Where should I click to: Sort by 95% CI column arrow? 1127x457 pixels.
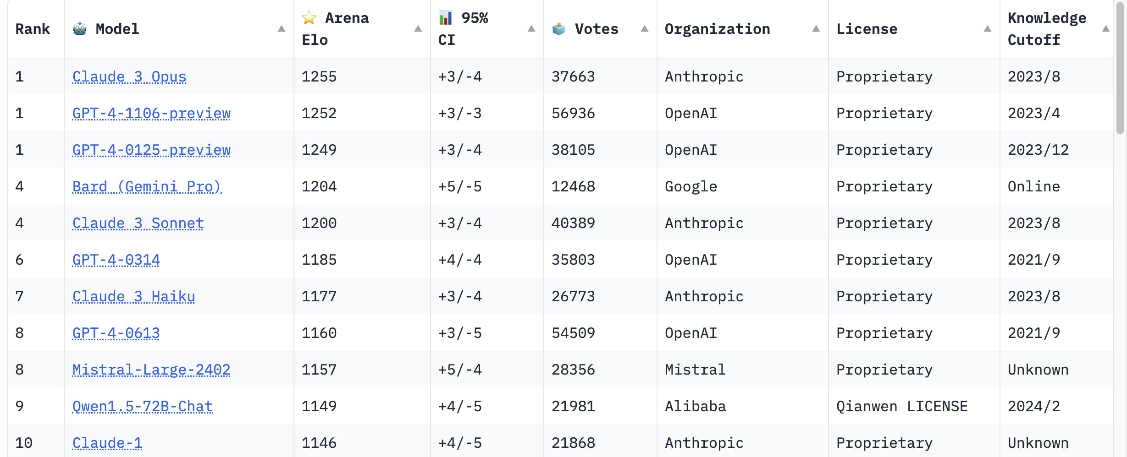(531, 29)
